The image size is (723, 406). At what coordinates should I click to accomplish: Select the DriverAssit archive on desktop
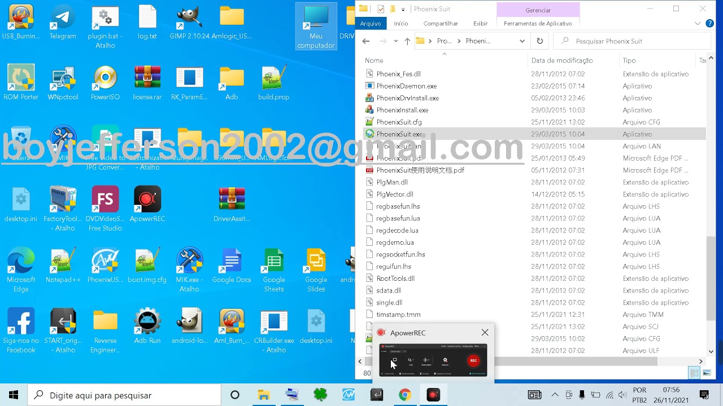coord(232,204)
